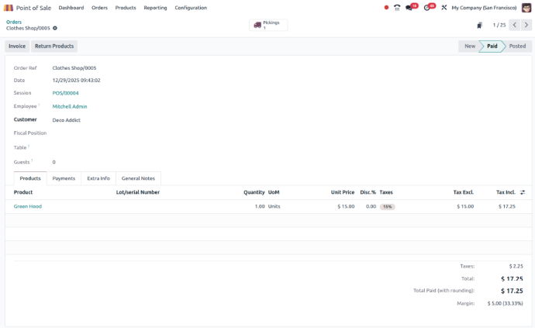Click the Invoice button

(x=17, y=47)
